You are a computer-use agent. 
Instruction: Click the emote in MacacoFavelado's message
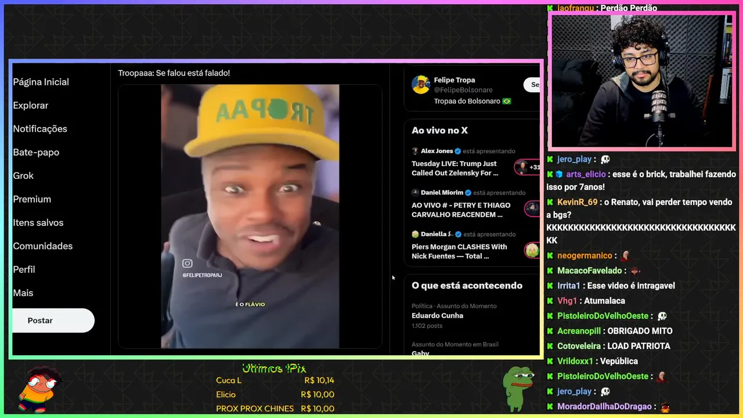(x=635, y=271)
